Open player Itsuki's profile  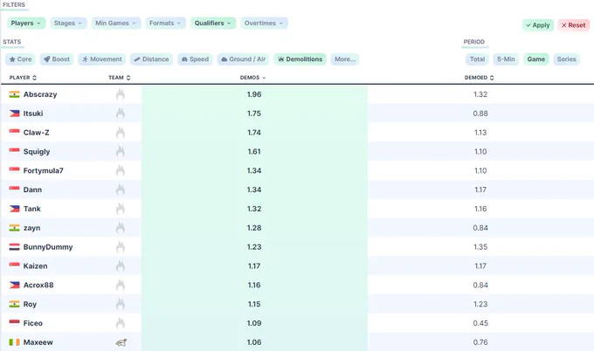[33, 114]
